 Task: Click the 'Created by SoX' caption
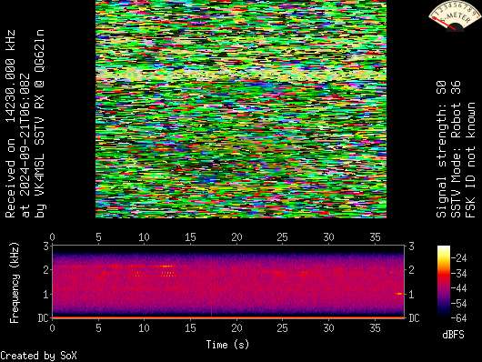point(38,356)
